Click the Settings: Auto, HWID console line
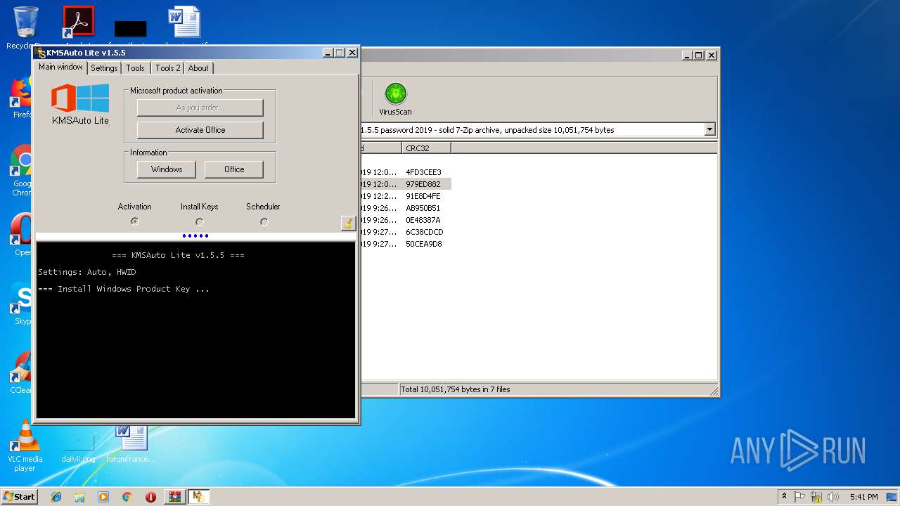 click(87, 272)
